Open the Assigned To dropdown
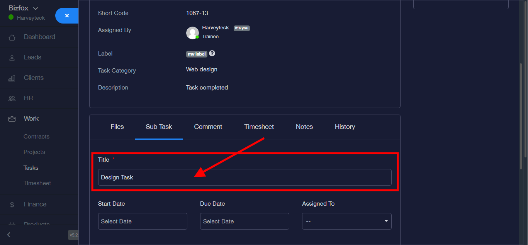 click(346, 221)
